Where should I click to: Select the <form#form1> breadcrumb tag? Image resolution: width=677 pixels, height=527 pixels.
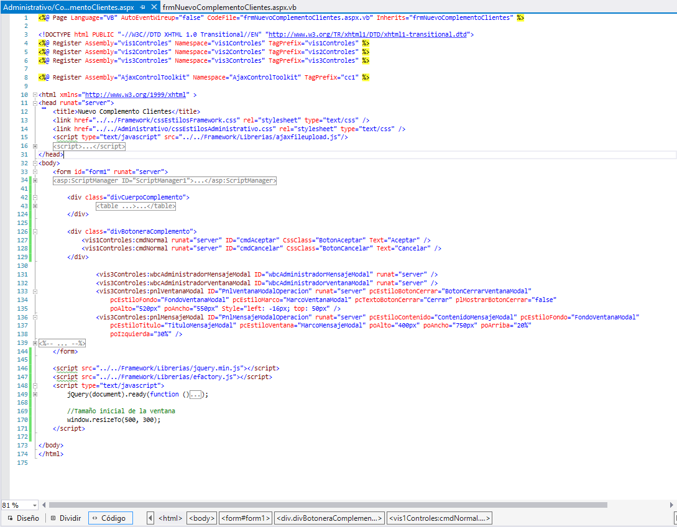coord(245,518)
